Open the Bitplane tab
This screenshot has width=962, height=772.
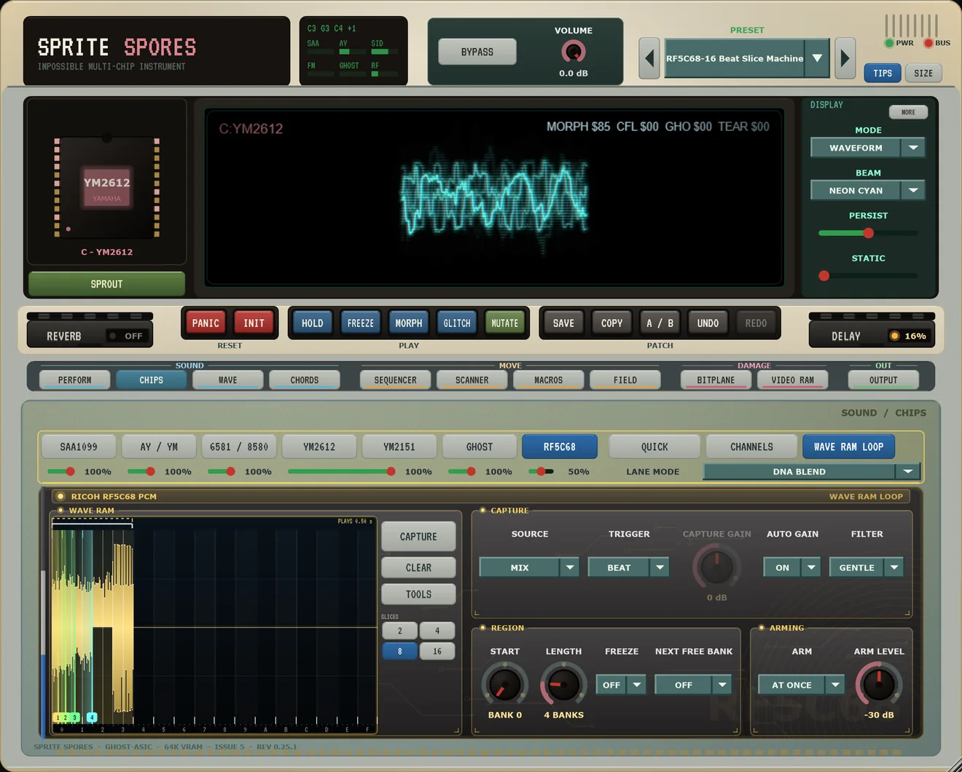[x=716, y=379]
